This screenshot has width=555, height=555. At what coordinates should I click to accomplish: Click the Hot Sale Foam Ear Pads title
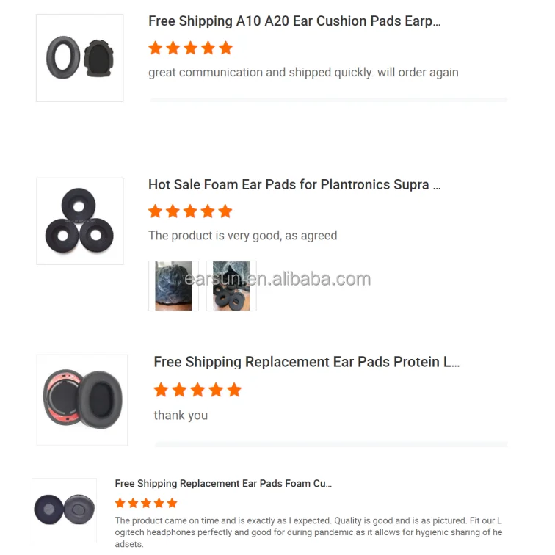tap(294, 184)
